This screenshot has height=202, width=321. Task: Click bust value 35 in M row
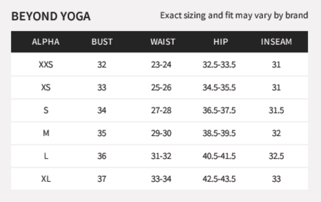(102, 133)
